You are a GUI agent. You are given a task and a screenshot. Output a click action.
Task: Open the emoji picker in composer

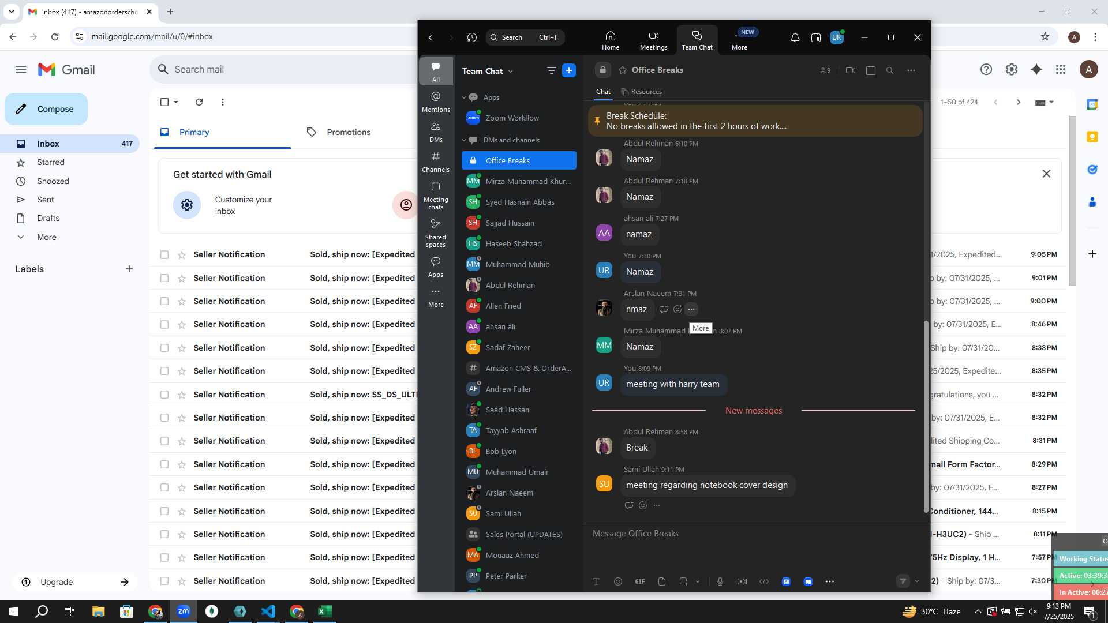pyautogui.click(x=618, y=581)
